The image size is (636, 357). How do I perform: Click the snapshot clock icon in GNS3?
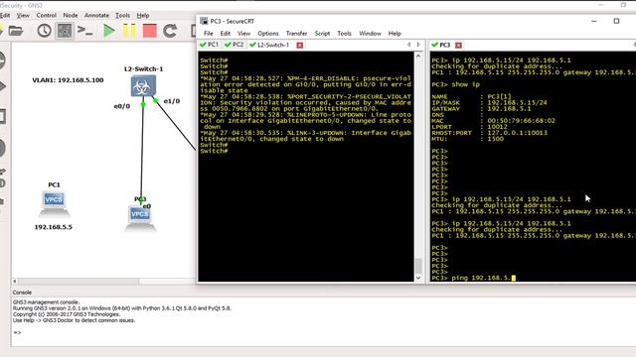point(44,31)
